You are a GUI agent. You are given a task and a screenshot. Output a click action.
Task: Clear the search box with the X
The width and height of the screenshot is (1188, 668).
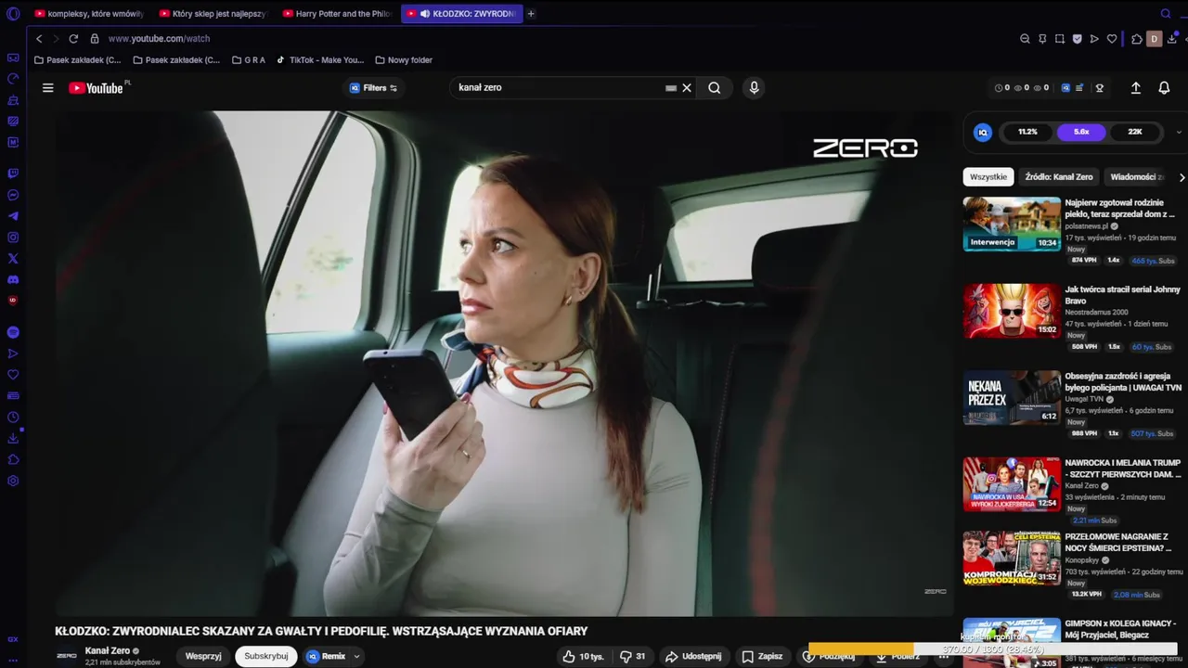click(687, 88)
